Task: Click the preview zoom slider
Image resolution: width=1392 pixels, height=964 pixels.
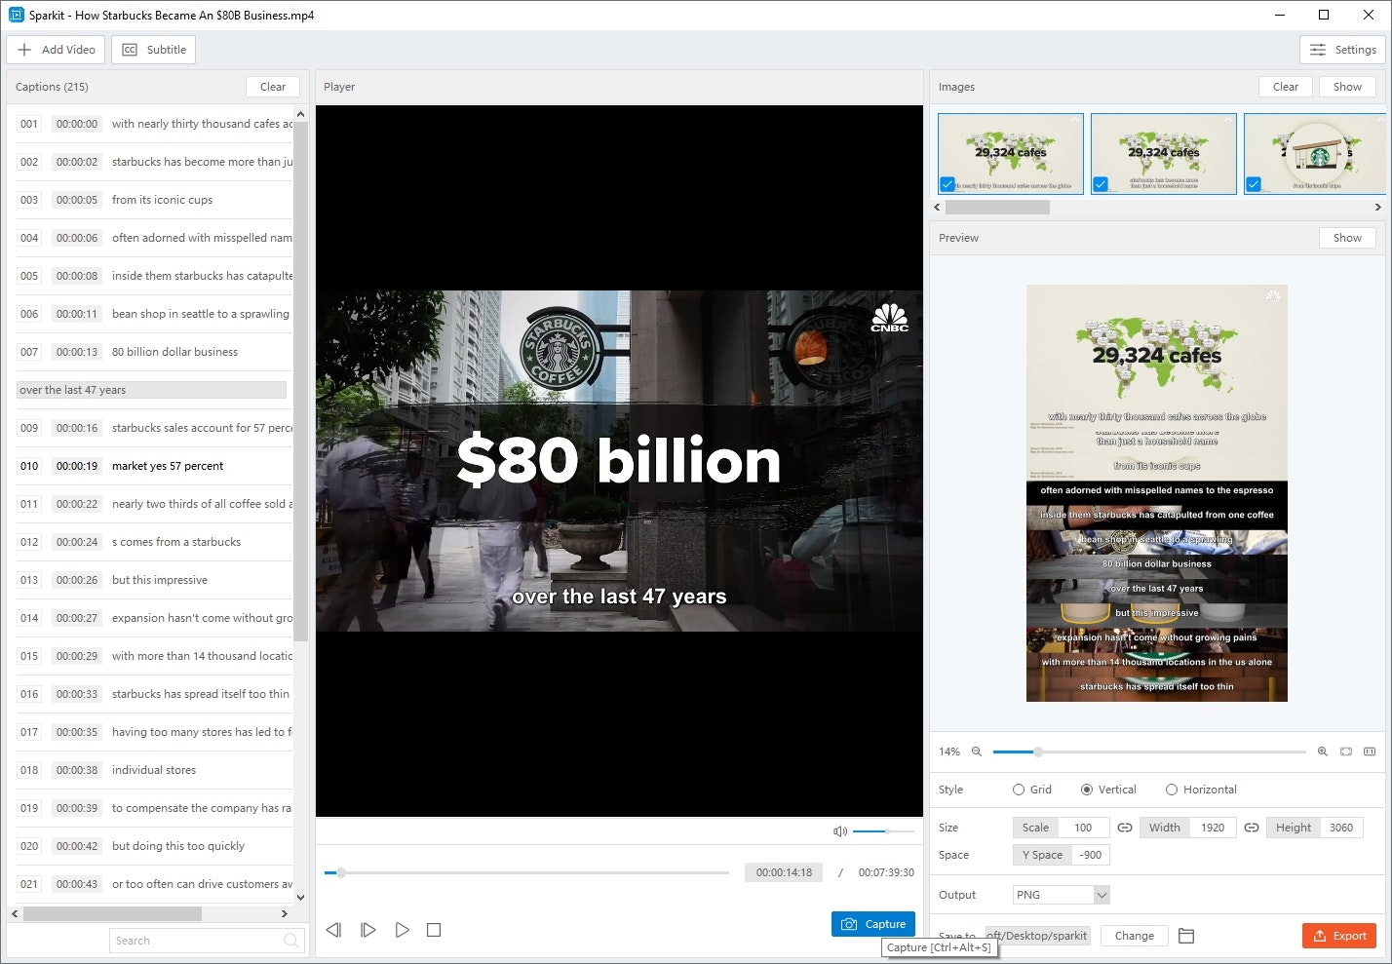Action: 1149,752
